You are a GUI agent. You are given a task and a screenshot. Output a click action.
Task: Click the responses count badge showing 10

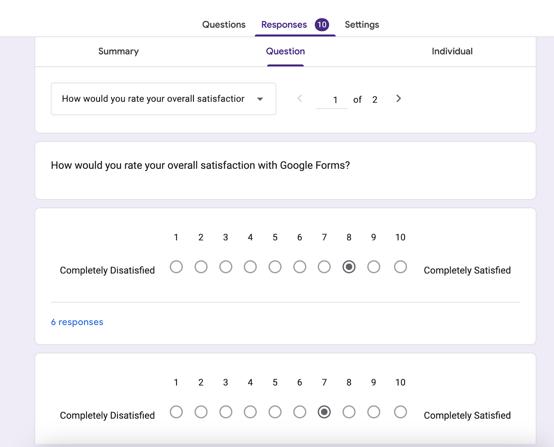click(322, 25)
